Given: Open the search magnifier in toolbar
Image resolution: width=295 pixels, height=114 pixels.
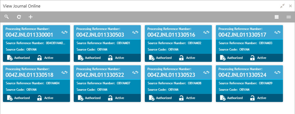Looking at the screenshot, I should point(7,17).
